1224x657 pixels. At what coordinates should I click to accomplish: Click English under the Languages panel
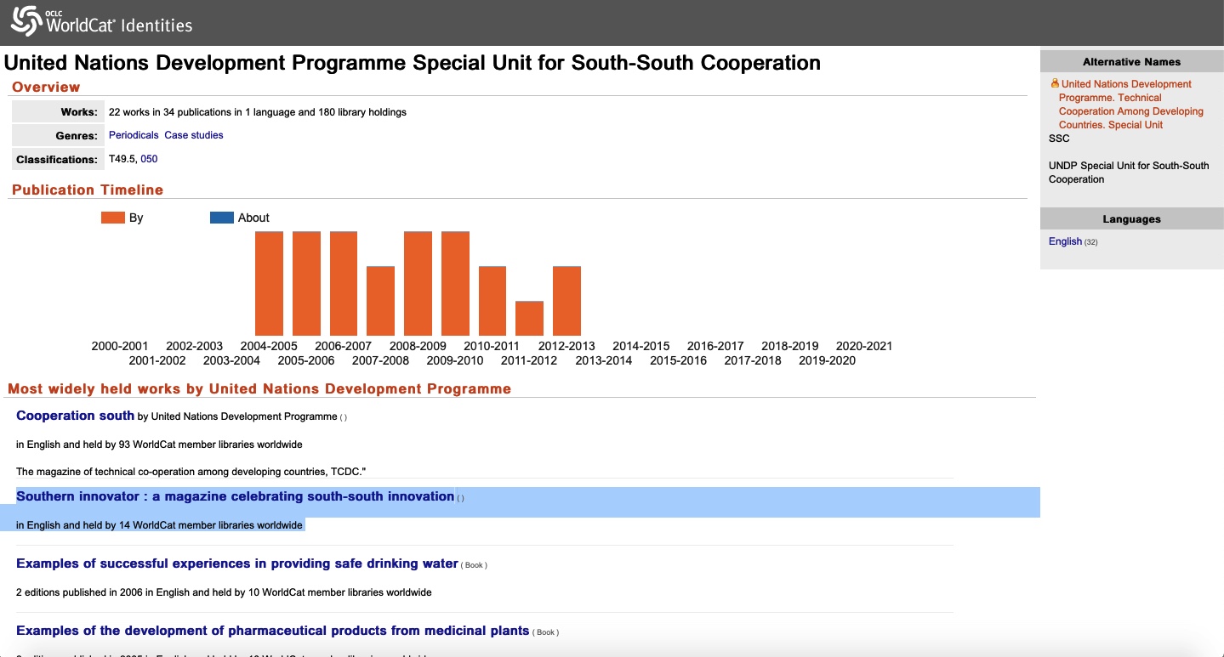click(1065, 241)
